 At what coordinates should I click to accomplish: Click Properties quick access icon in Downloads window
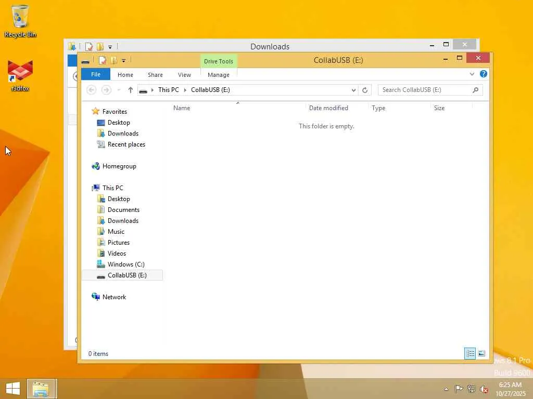tap(88, 47)
